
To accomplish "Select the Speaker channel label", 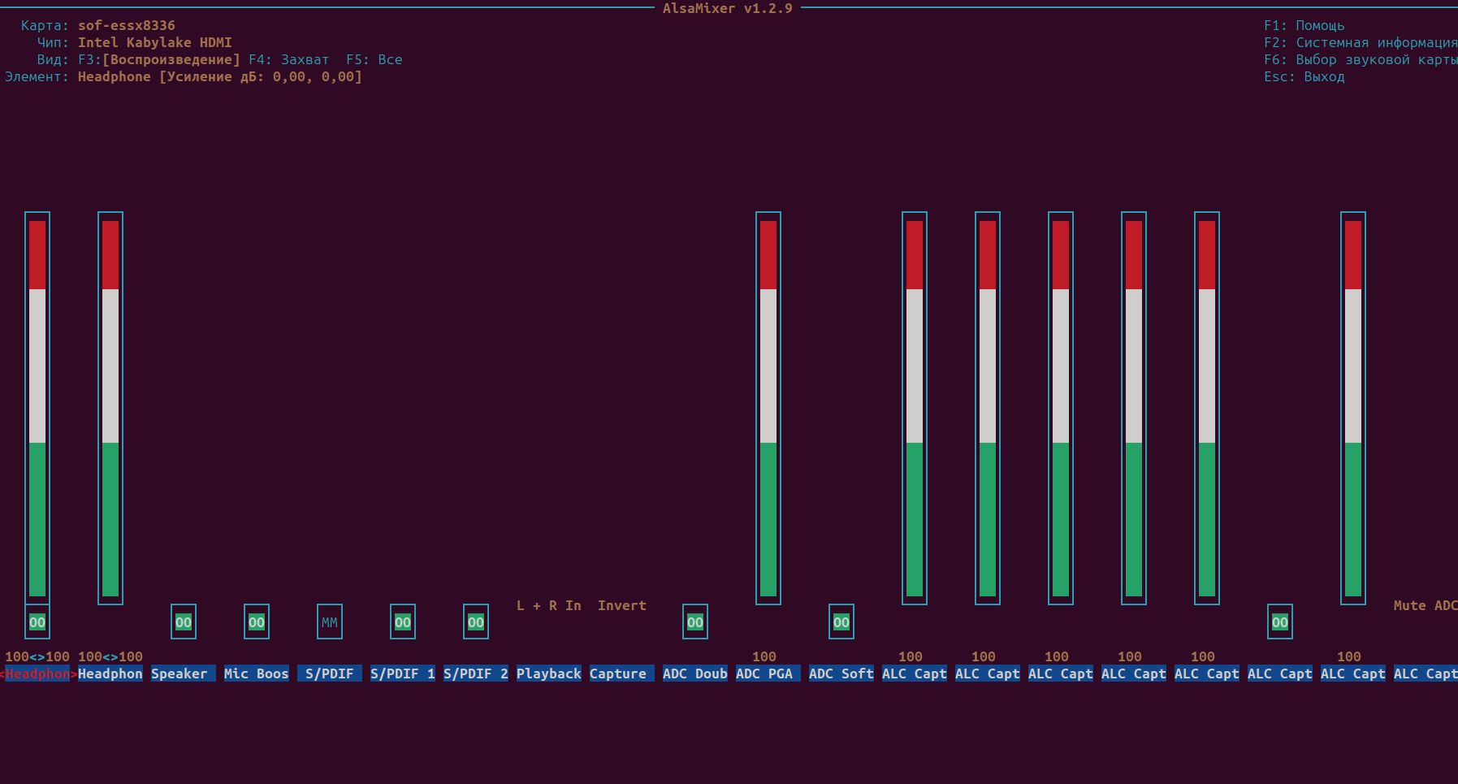I will pyautogui.click(x=184, y=674).
